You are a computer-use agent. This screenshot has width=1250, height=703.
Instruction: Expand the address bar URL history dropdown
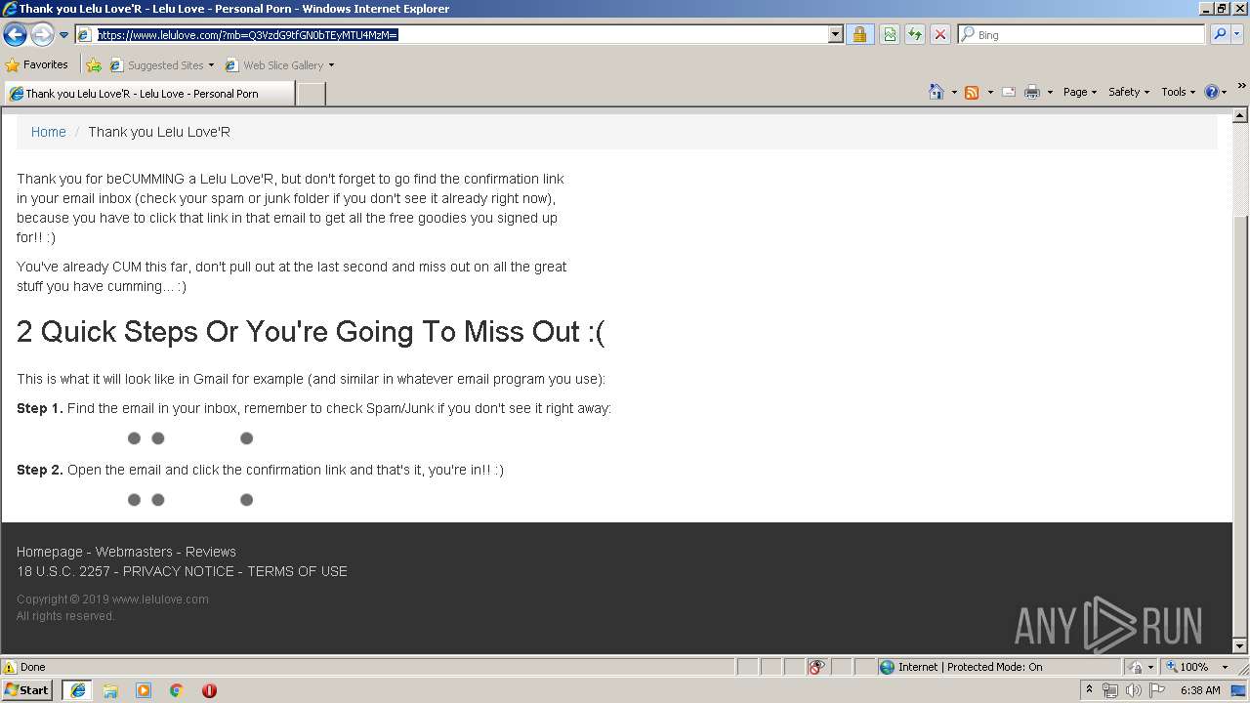(835, 34)
